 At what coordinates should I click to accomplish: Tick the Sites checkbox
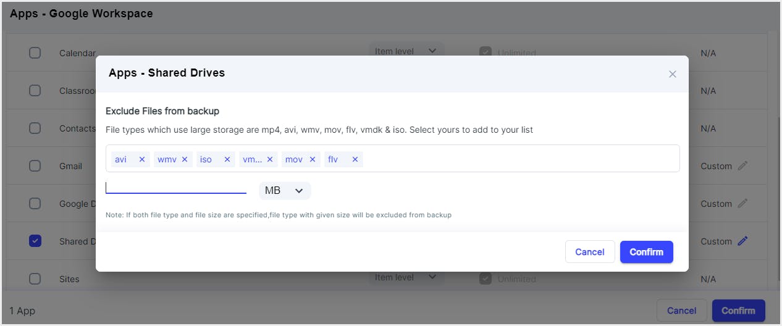(x=35, y=278)
